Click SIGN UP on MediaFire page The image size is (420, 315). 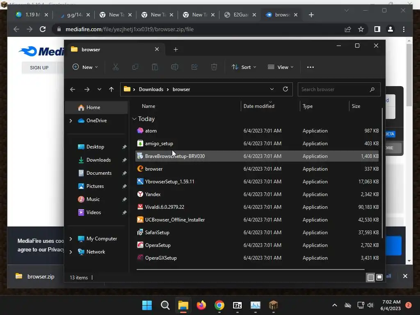click(x=39, y=68)
